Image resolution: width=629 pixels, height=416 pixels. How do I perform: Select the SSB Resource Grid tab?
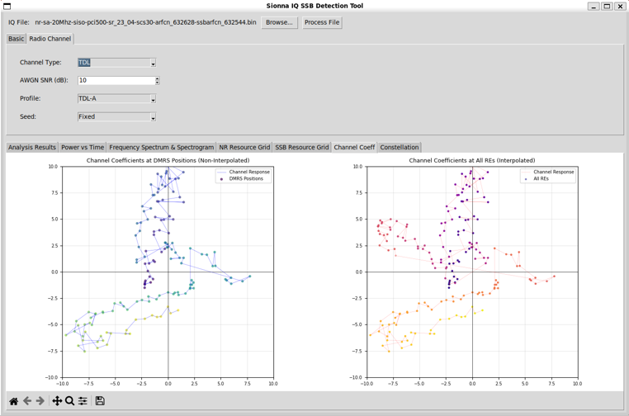(301, 148)
